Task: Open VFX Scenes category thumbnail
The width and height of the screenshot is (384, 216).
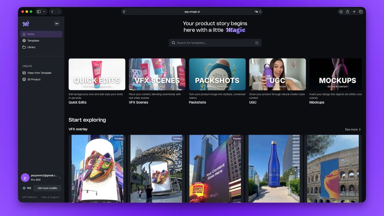Action: click(157, 74)
